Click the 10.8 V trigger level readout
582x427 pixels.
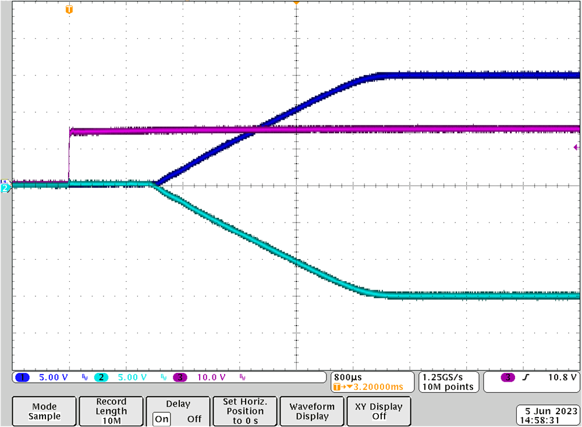[x=562, y=378]
